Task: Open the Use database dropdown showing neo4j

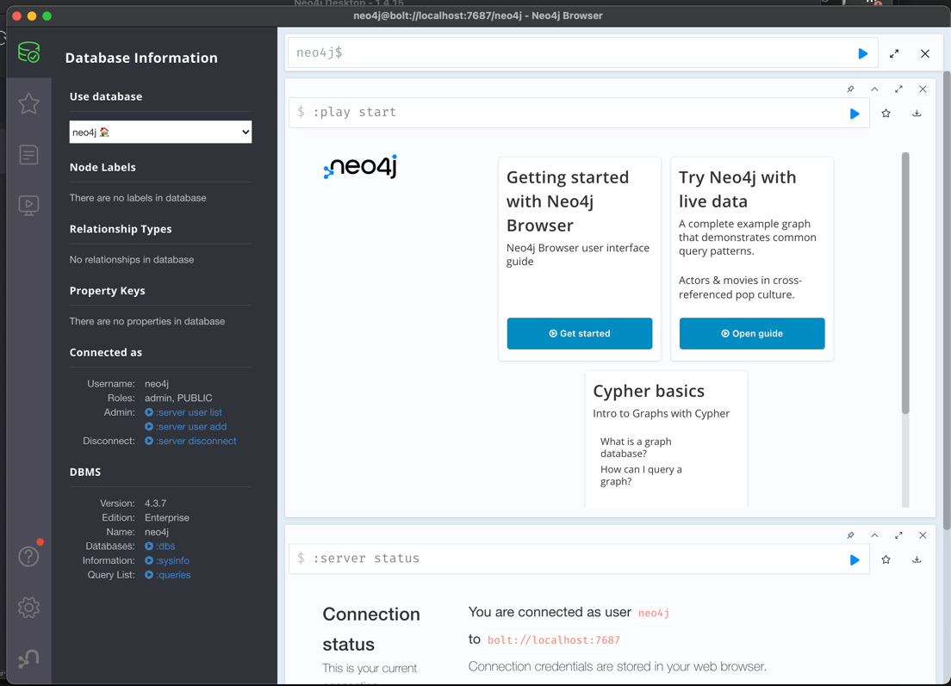Action: tap(160, 132)
